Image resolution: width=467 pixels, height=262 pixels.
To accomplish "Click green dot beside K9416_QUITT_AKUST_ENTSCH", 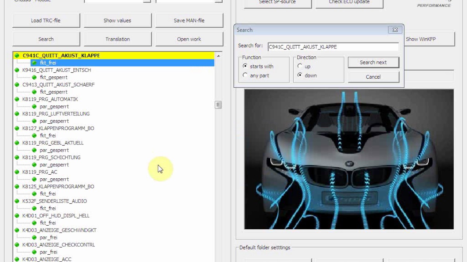I will (17, 70).
